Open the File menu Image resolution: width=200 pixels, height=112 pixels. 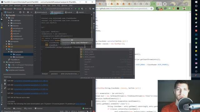tap(2, 6)
